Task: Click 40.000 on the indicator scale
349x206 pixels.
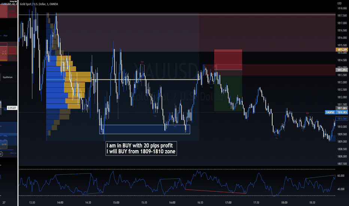Action: tap(341, 189)
